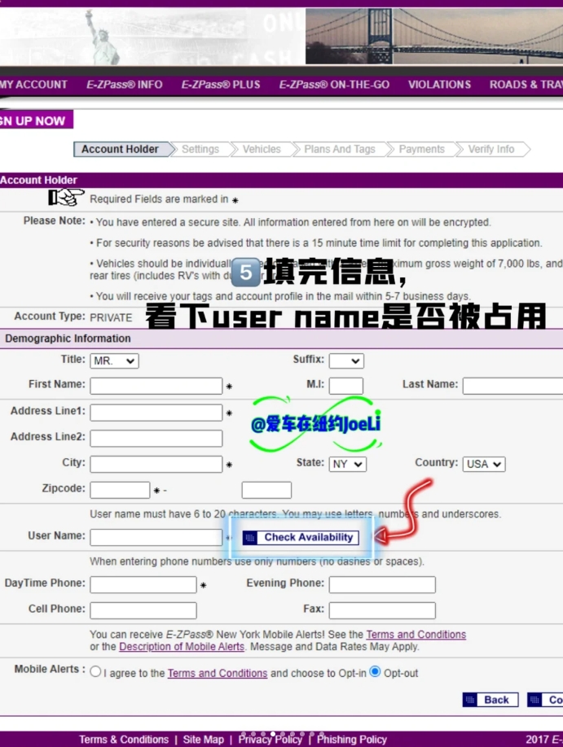Click the Address Line1 field
This screenshot has width=563, height=747.
(x=156, y=413)
